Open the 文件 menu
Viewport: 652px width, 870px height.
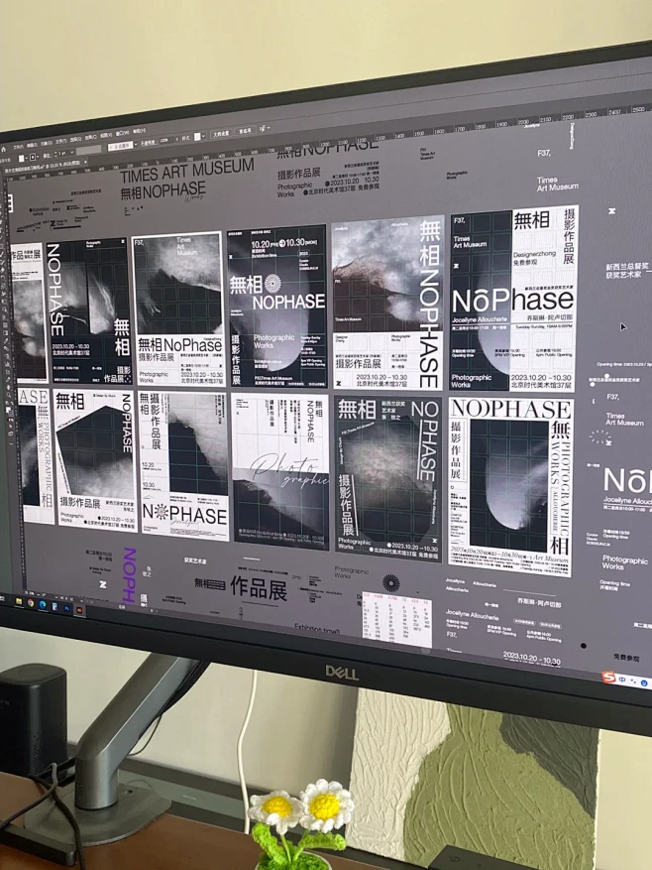pos(17,147)
